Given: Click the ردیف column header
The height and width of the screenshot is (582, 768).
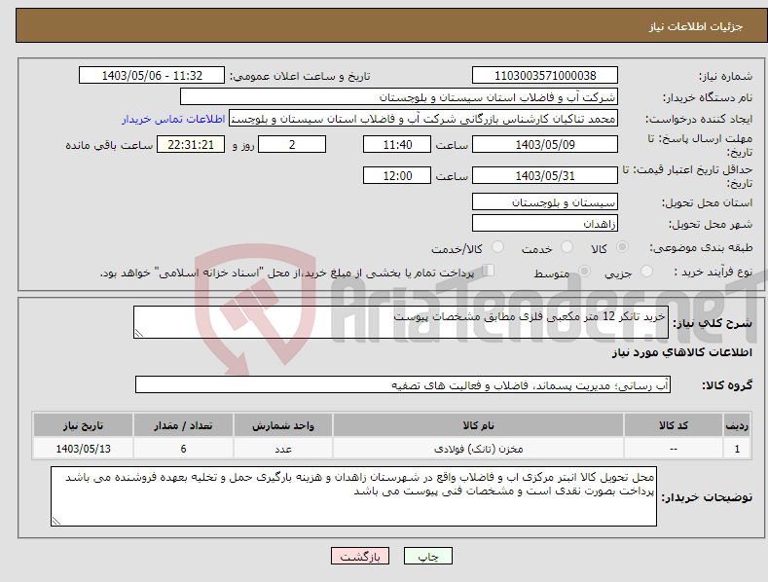Looking at the screenshot, I should [737, 424].
